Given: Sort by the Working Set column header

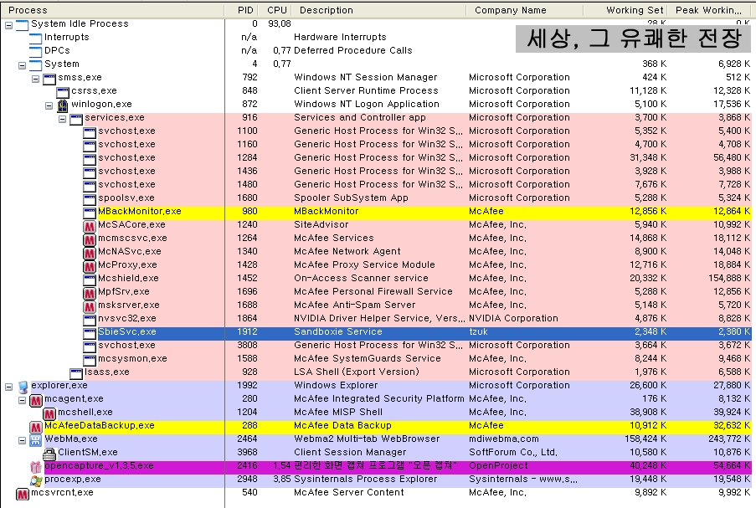Looking at the screenshot, I should [x=625, y=10].
